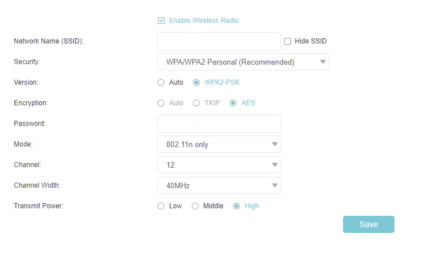Click the Channel Width dropdown arrow icon
Screen dimensions: 422x273
tap(275, 185)
